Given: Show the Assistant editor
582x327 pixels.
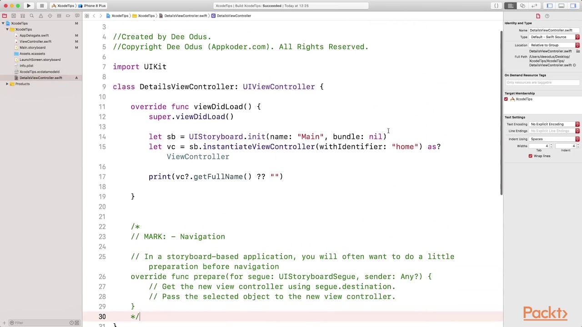Looking at the screenshot, I should coord(523,6).
